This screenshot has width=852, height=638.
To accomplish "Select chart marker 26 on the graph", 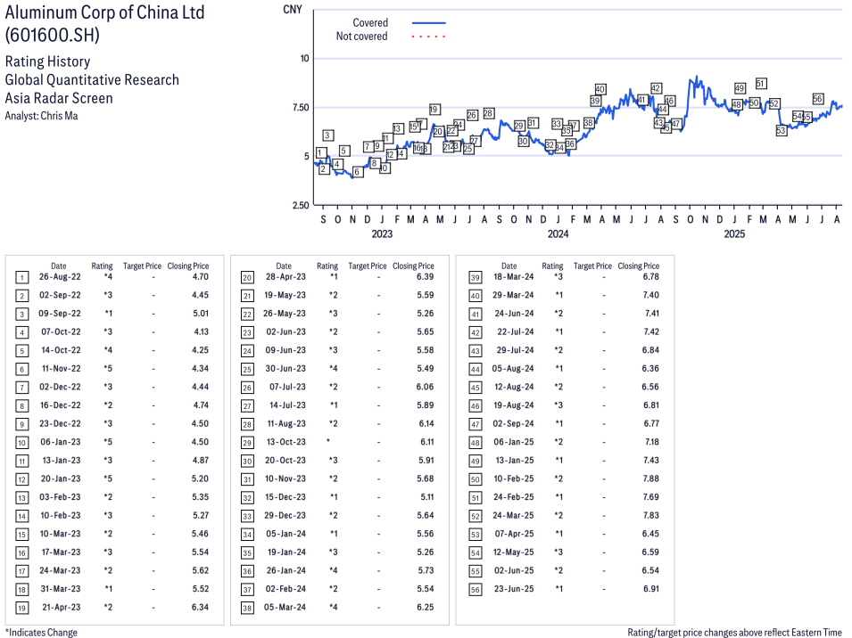I will 472,115.
